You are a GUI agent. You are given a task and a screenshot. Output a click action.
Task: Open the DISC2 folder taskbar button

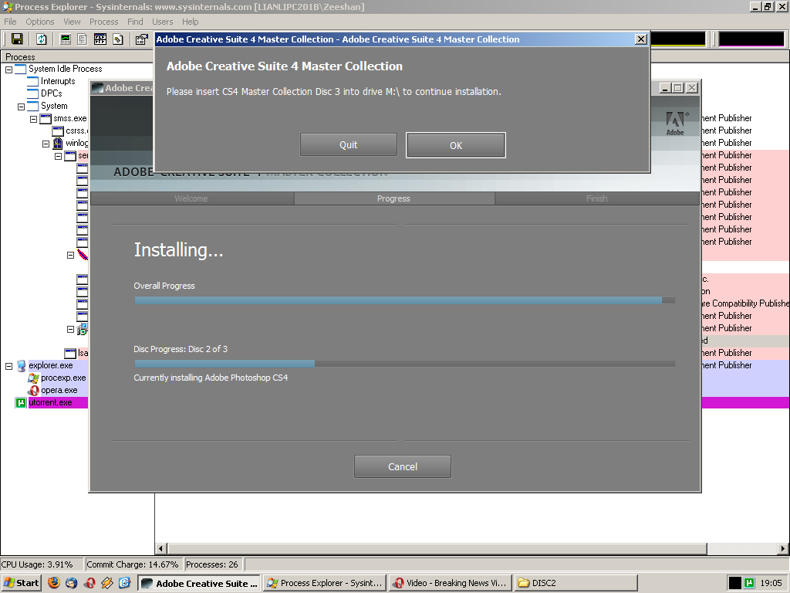[x=576, y=583]
